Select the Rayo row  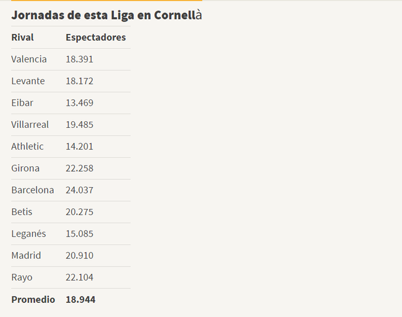[71, 277]
